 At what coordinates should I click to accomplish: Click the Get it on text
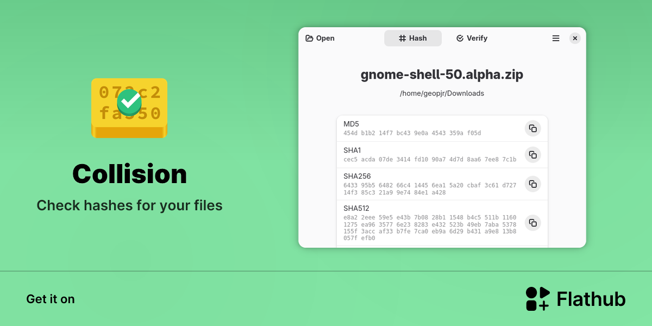click(x=51, y=299)
